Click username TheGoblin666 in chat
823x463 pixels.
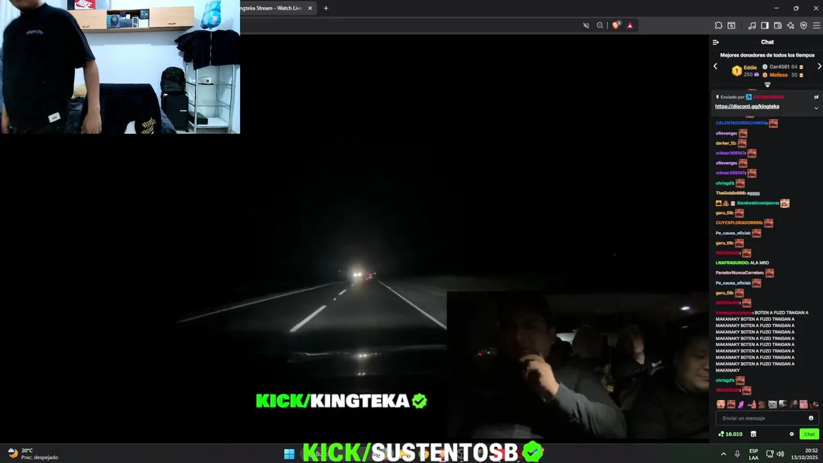tap(730, 193)
